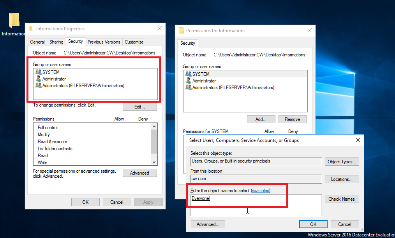Select Administrator user icon in Properties list
395x238 pixels.
coord(38,79)
